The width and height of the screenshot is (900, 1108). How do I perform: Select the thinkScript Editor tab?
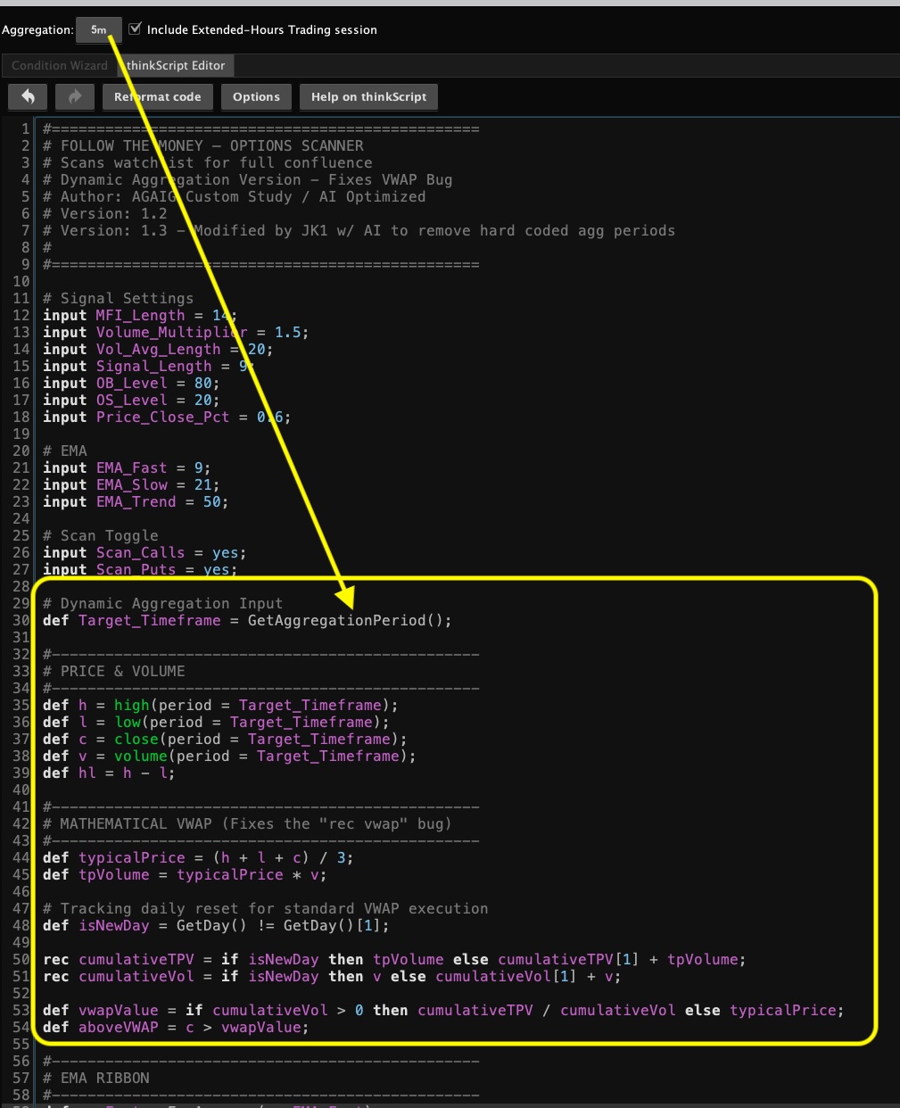coord(176,65)
